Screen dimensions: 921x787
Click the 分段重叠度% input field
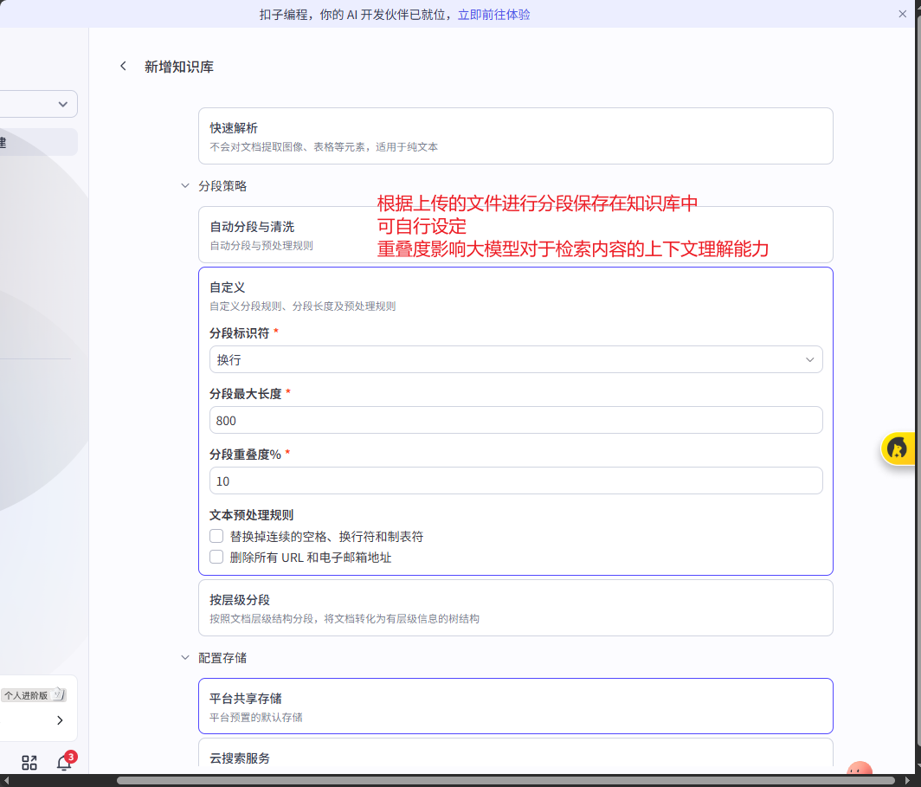[516, 481]
